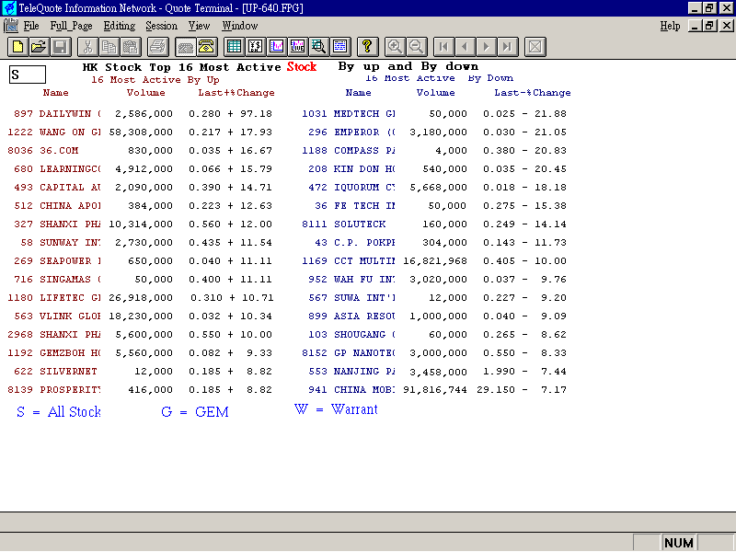Click the MEDTECH stock name
This screenshot has width=736, height=552.
pyautogui.click(x=364, y=113)
